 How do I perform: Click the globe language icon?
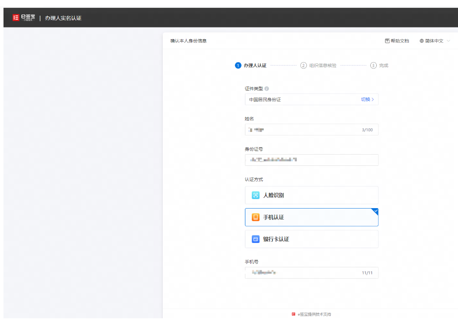(x=422, y=41)
